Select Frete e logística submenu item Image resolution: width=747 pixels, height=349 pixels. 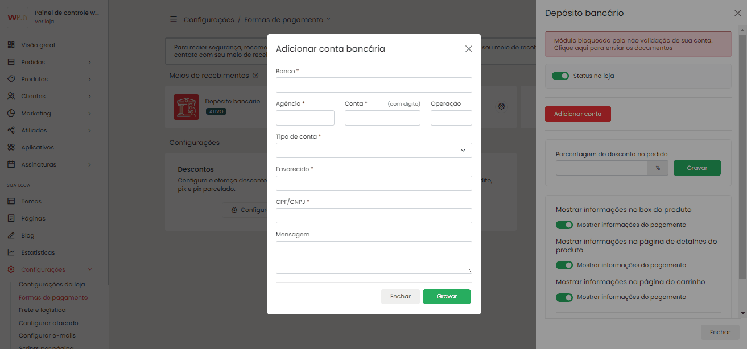tap(42, 310)
